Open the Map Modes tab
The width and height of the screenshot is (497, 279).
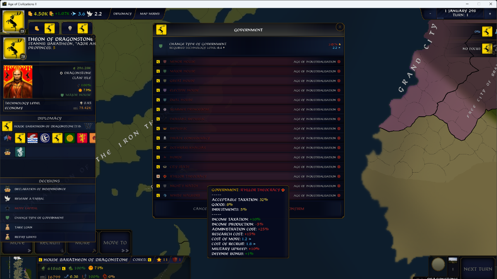(x=150, y=14)
